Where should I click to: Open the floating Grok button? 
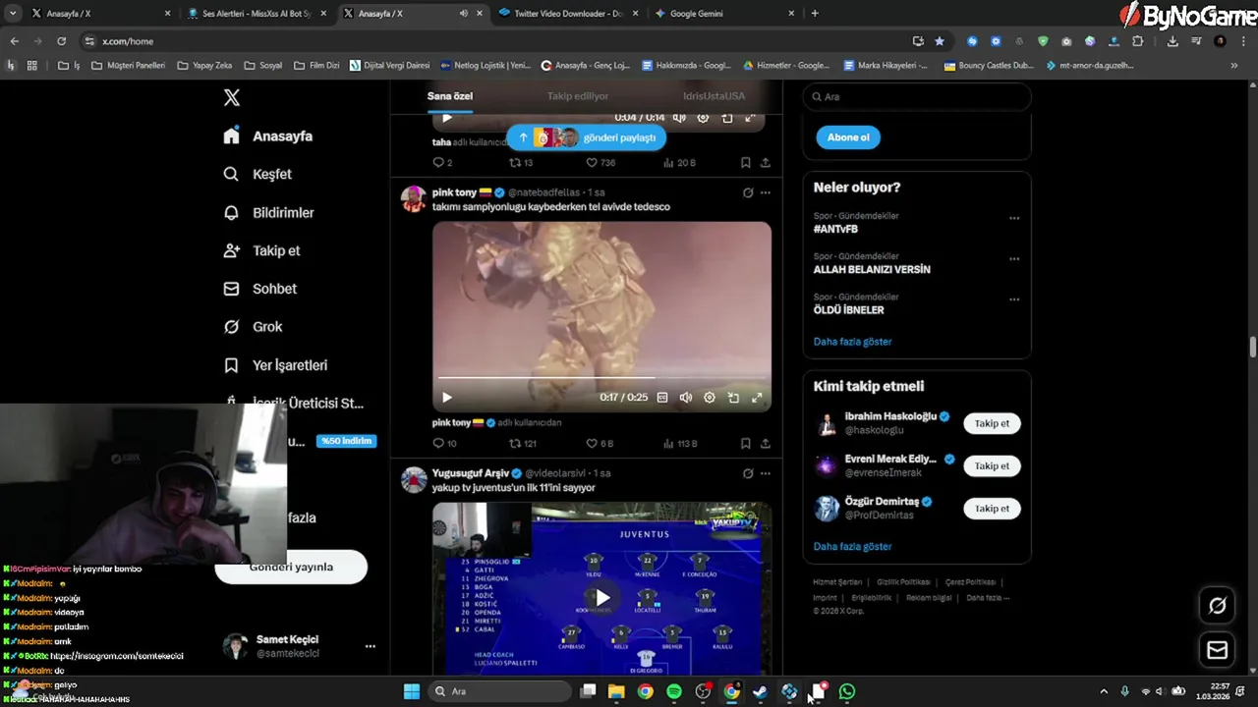pyautogui.click(x=1217, y=606)
